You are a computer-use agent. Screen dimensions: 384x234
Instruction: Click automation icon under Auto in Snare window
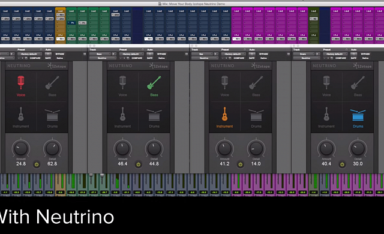354,54
